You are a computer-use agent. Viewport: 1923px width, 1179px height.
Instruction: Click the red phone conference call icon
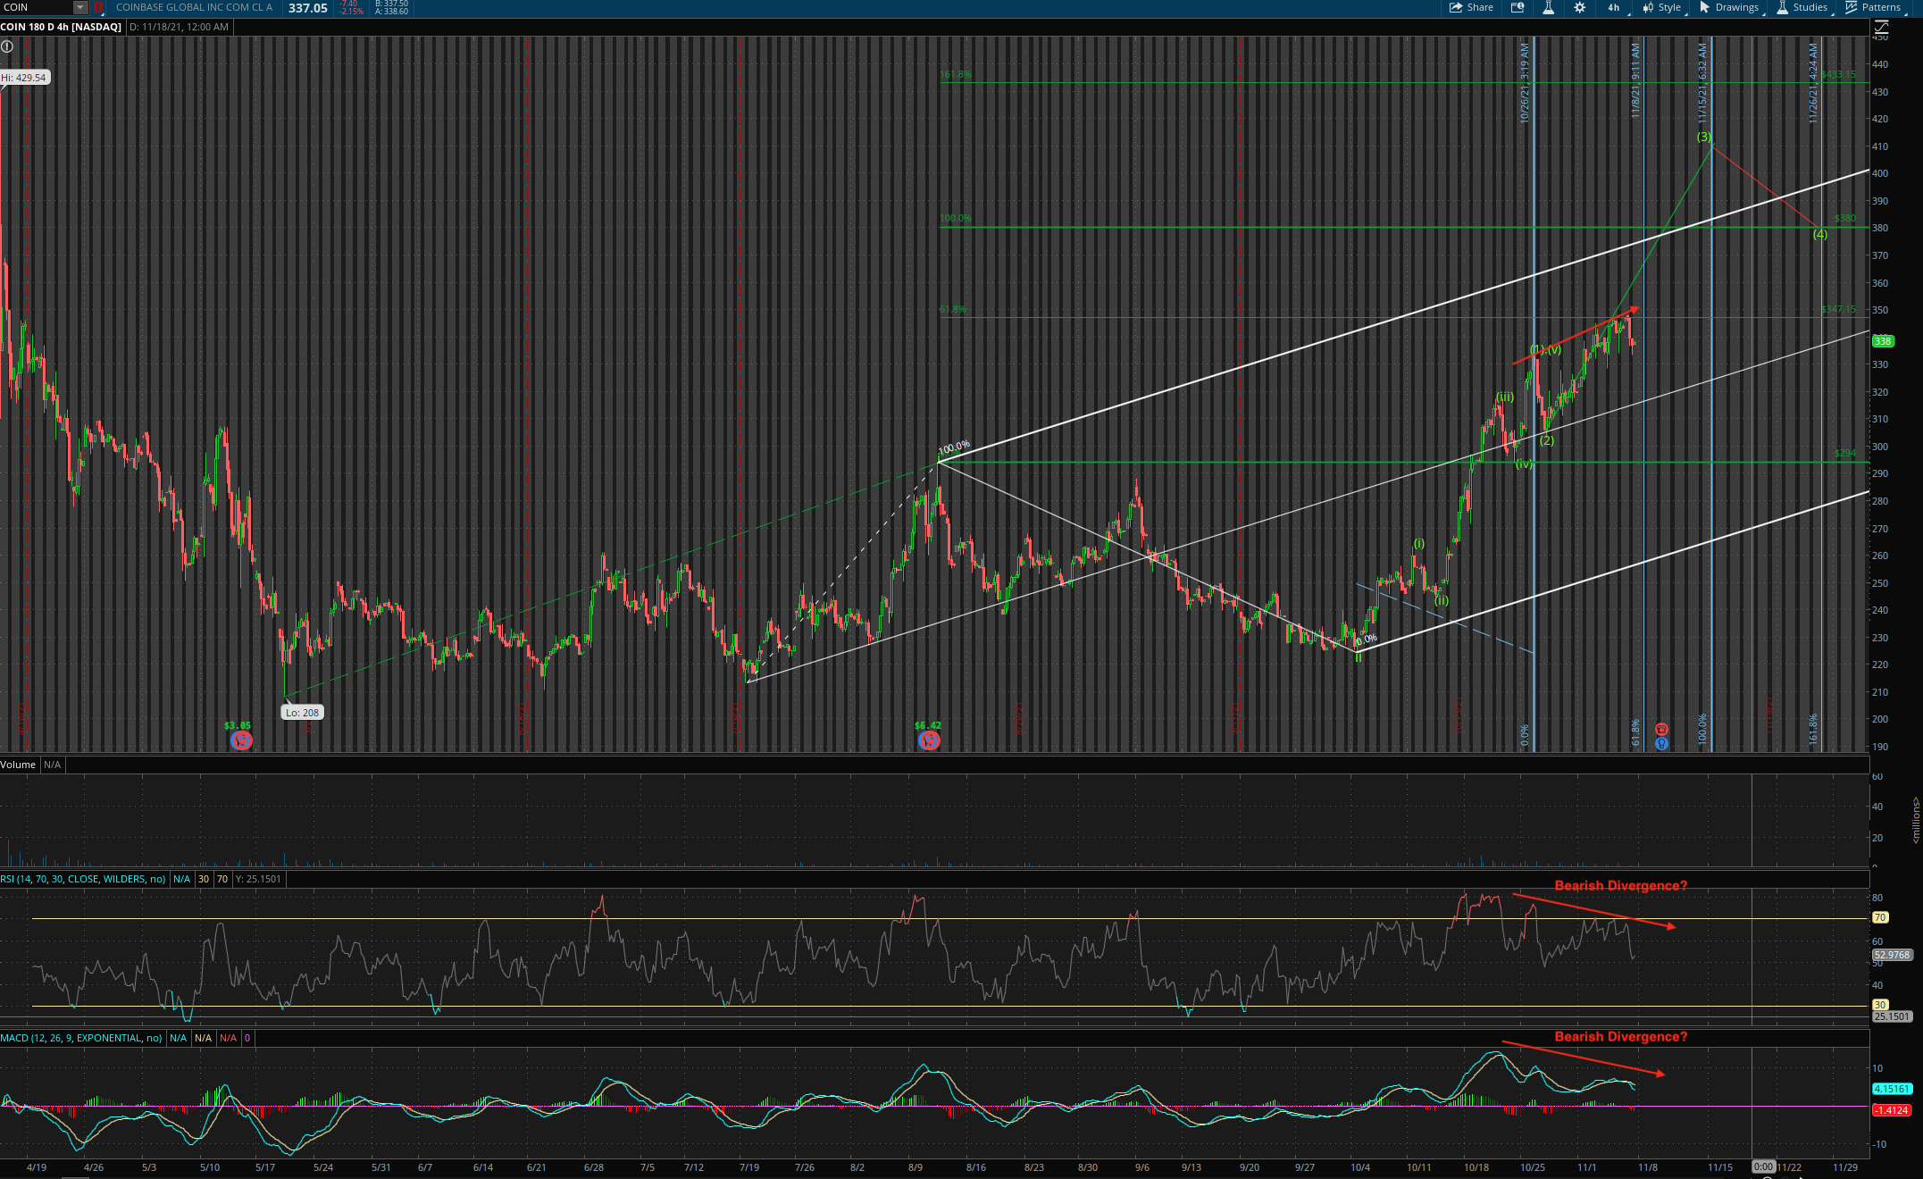coord(1661,730)
